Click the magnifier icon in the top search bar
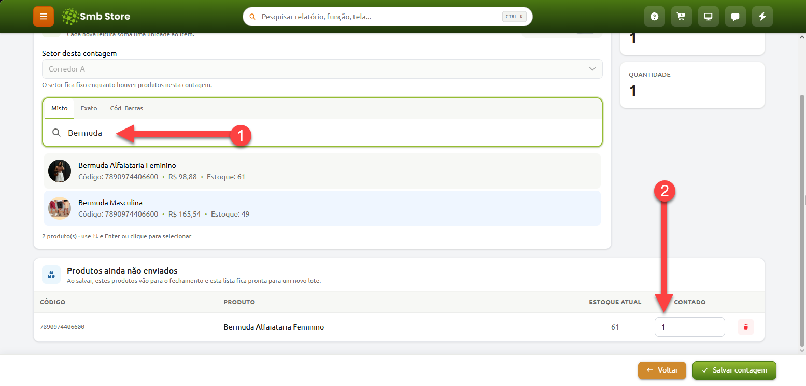Image resolution: width=806 pixels, height=386 pixels. pyautogui.click(x=253, y=17)
